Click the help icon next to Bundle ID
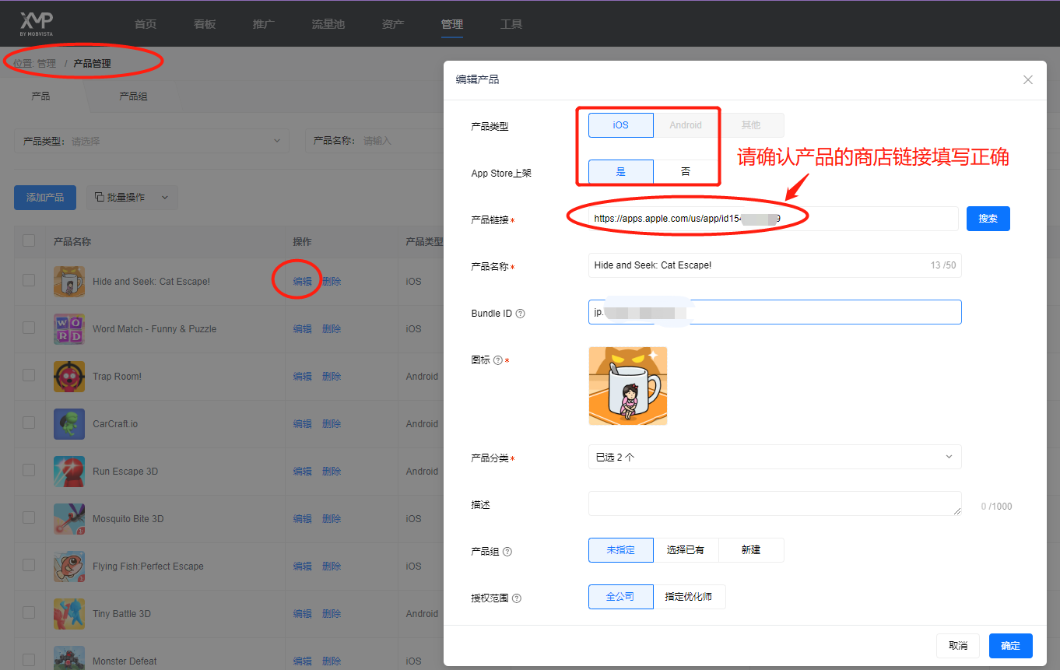Screen dimensions: 1060x670 point(520,312)
